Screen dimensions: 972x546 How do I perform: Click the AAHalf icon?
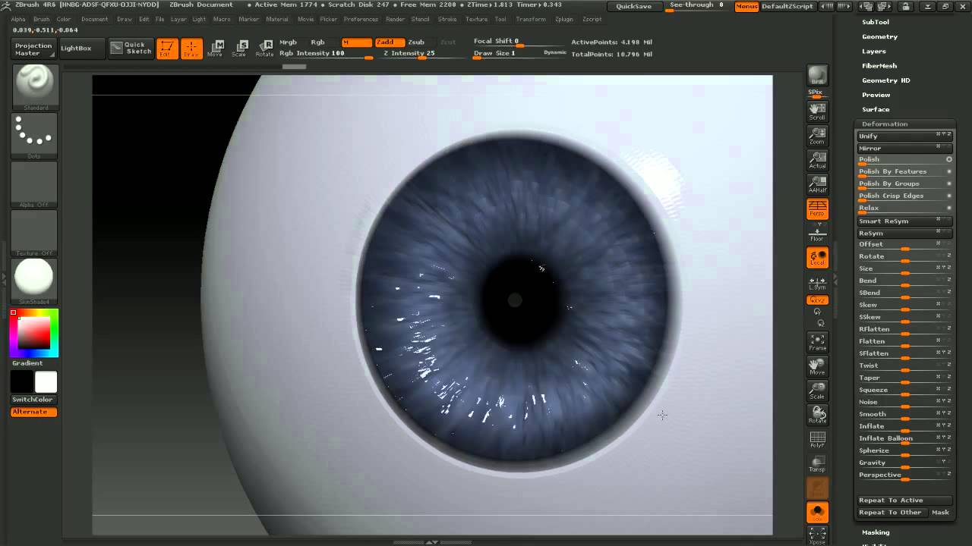click(x=817, y=184)
